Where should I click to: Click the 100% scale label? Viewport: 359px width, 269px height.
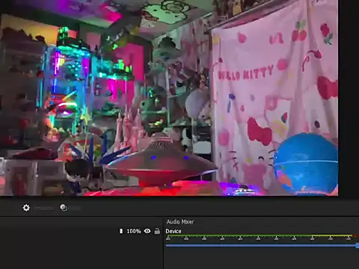[x=134, y=231]
